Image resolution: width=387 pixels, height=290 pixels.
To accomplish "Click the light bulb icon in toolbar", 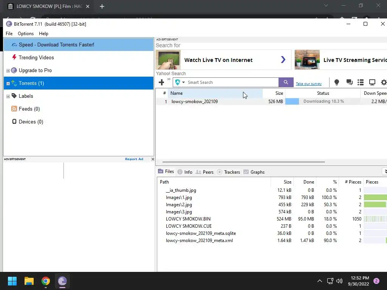I will (337, 82).
